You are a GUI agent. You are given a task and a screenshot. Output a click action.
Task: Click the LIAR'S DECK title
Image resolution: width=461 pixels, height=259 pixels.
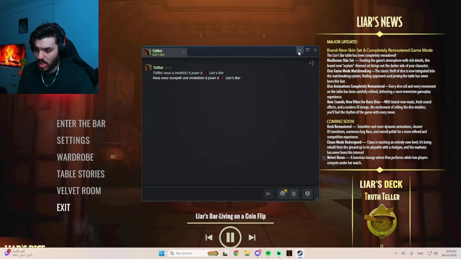[x=381, y=184]
